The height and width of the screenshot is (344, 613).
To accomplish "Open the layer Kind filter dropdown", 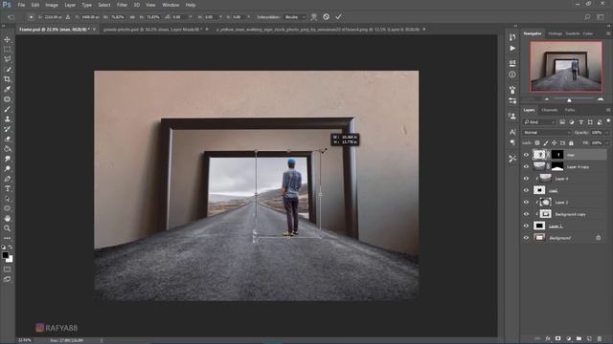I will pos(539,122).
